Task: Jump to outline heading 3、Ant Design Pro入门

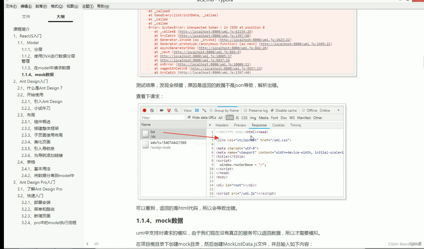Action: click(34, 182)
